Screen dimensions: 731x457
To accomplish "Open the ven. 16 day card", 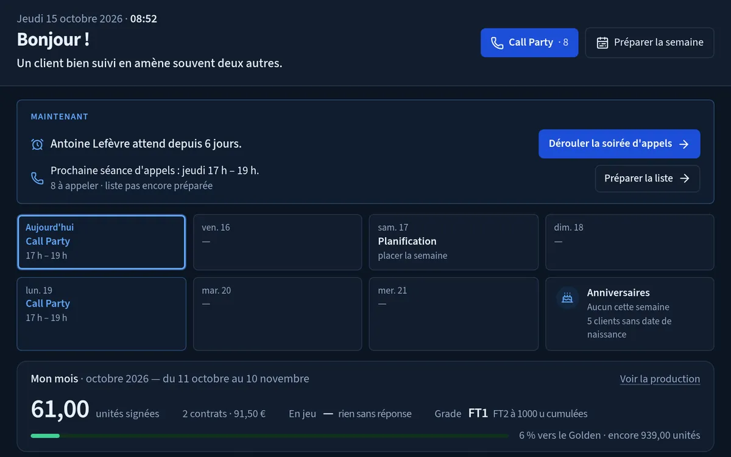I will click(x=277, y=242).
